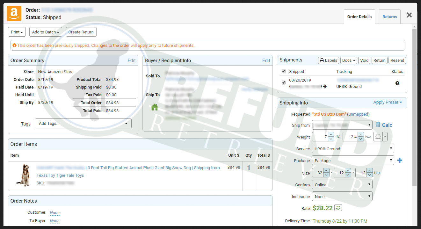Click the Amazon store logo icon
The height and width of the screenshot is (229, 421).
14,13
